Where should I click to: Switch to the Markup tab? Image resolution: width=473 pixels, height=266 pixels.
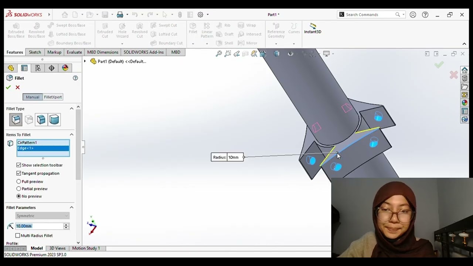54,52
